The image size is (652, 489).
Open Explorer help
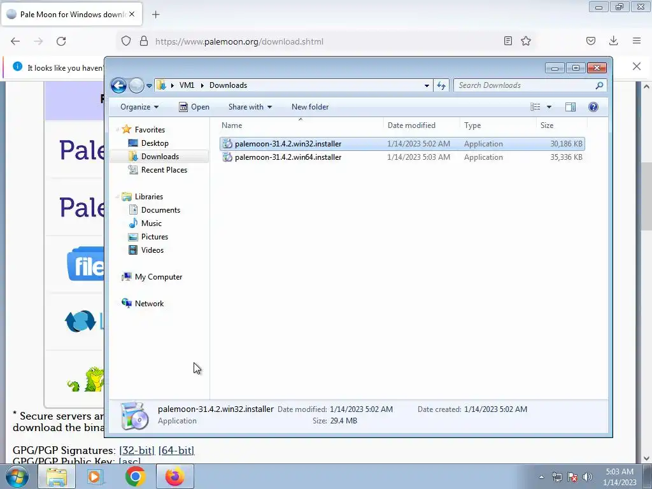click(593, 107)
